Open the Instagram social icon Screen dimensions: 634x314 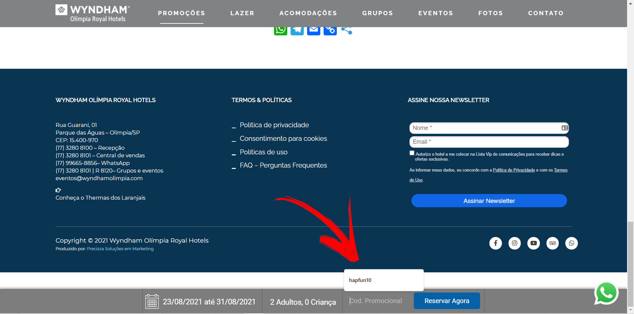[x=514, y=243]
